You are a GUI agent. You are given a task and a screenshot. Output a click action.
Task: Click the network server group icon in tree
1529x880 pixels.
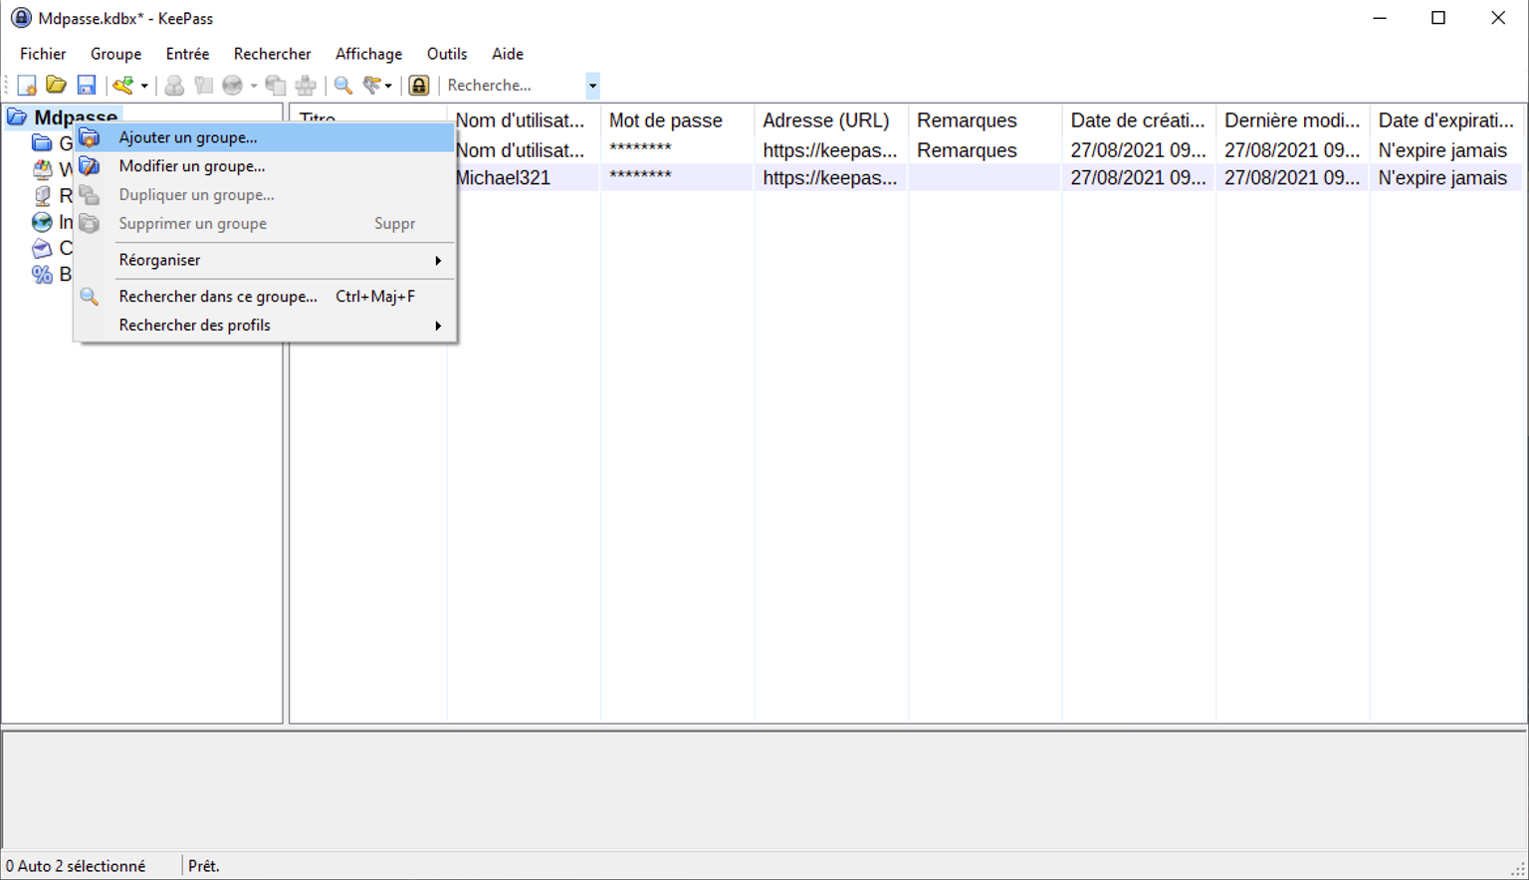click(42, 195)
